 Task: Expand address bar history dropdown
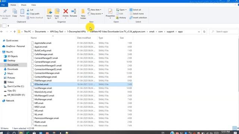[x=199, y=32]
